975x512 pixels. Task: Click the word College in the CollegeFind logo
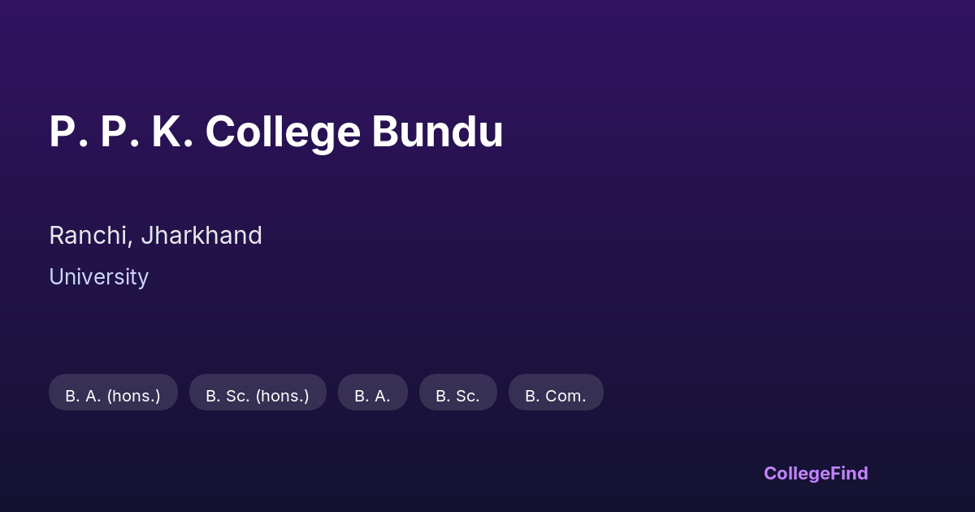point(798,473)
